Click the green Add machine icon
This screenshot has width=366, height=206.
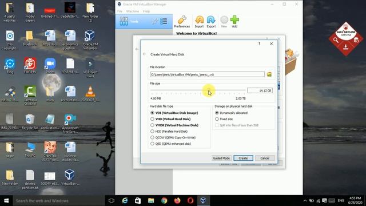234,22
